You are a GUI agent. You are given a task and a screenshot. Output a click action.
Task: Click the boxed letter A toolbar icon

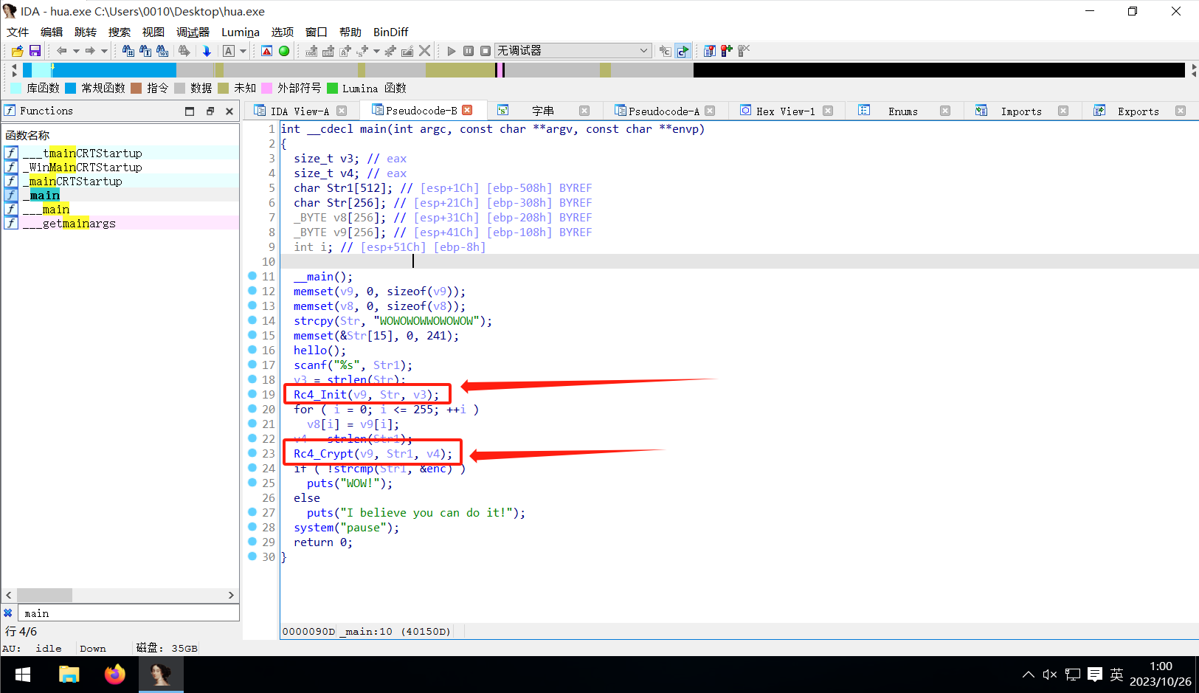click(x=229, y=51)
